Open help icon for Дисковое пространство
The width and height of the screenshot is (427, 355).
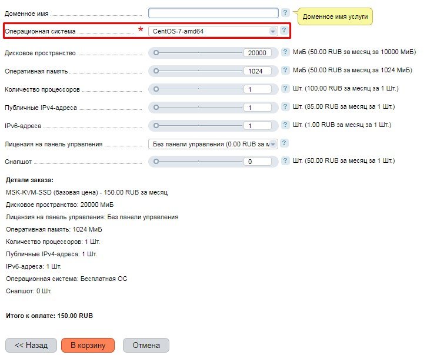[x=285, y=53]
